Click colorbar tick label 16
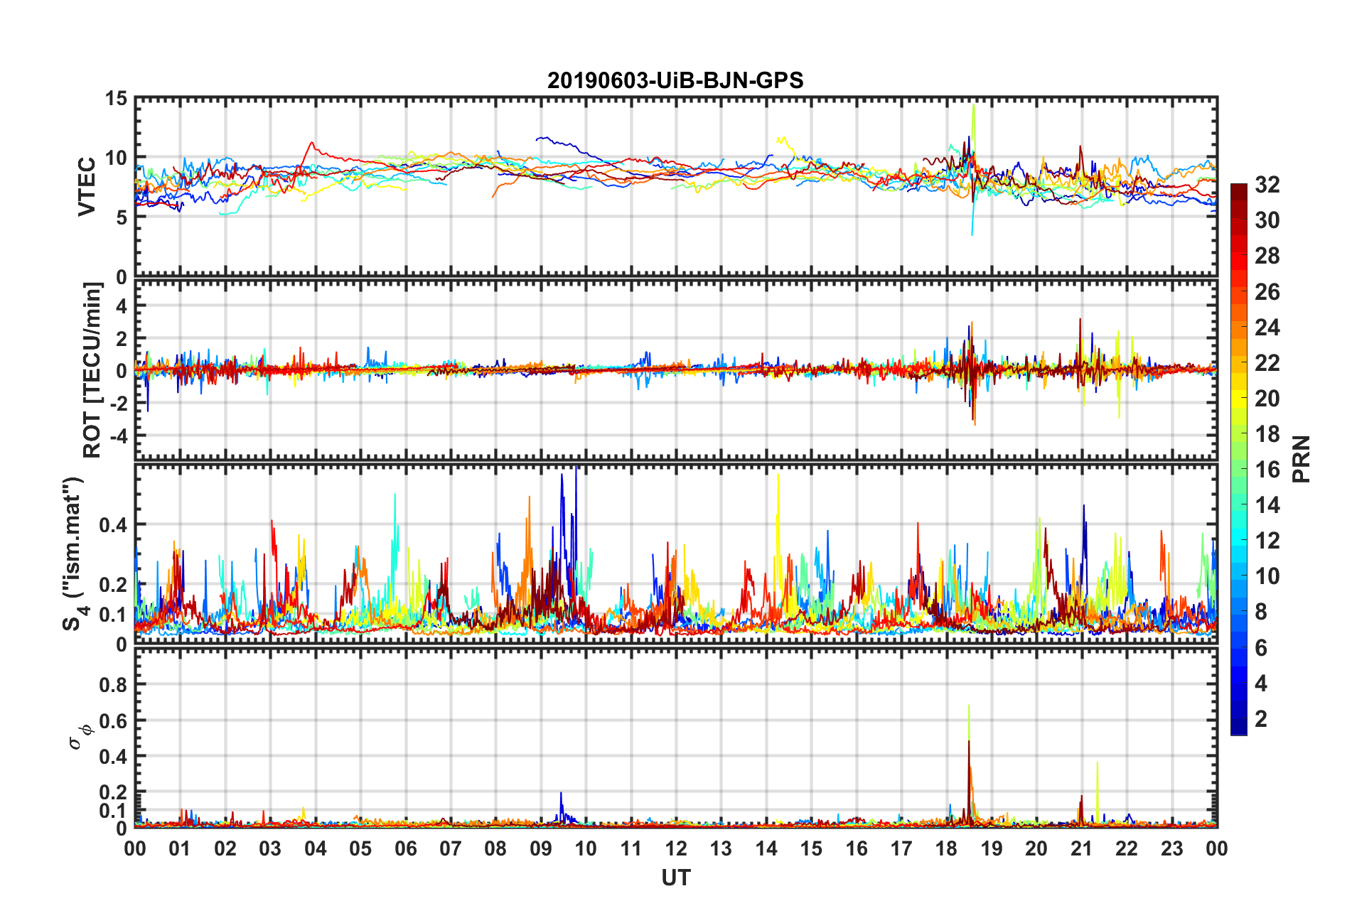 [1267, 470]
